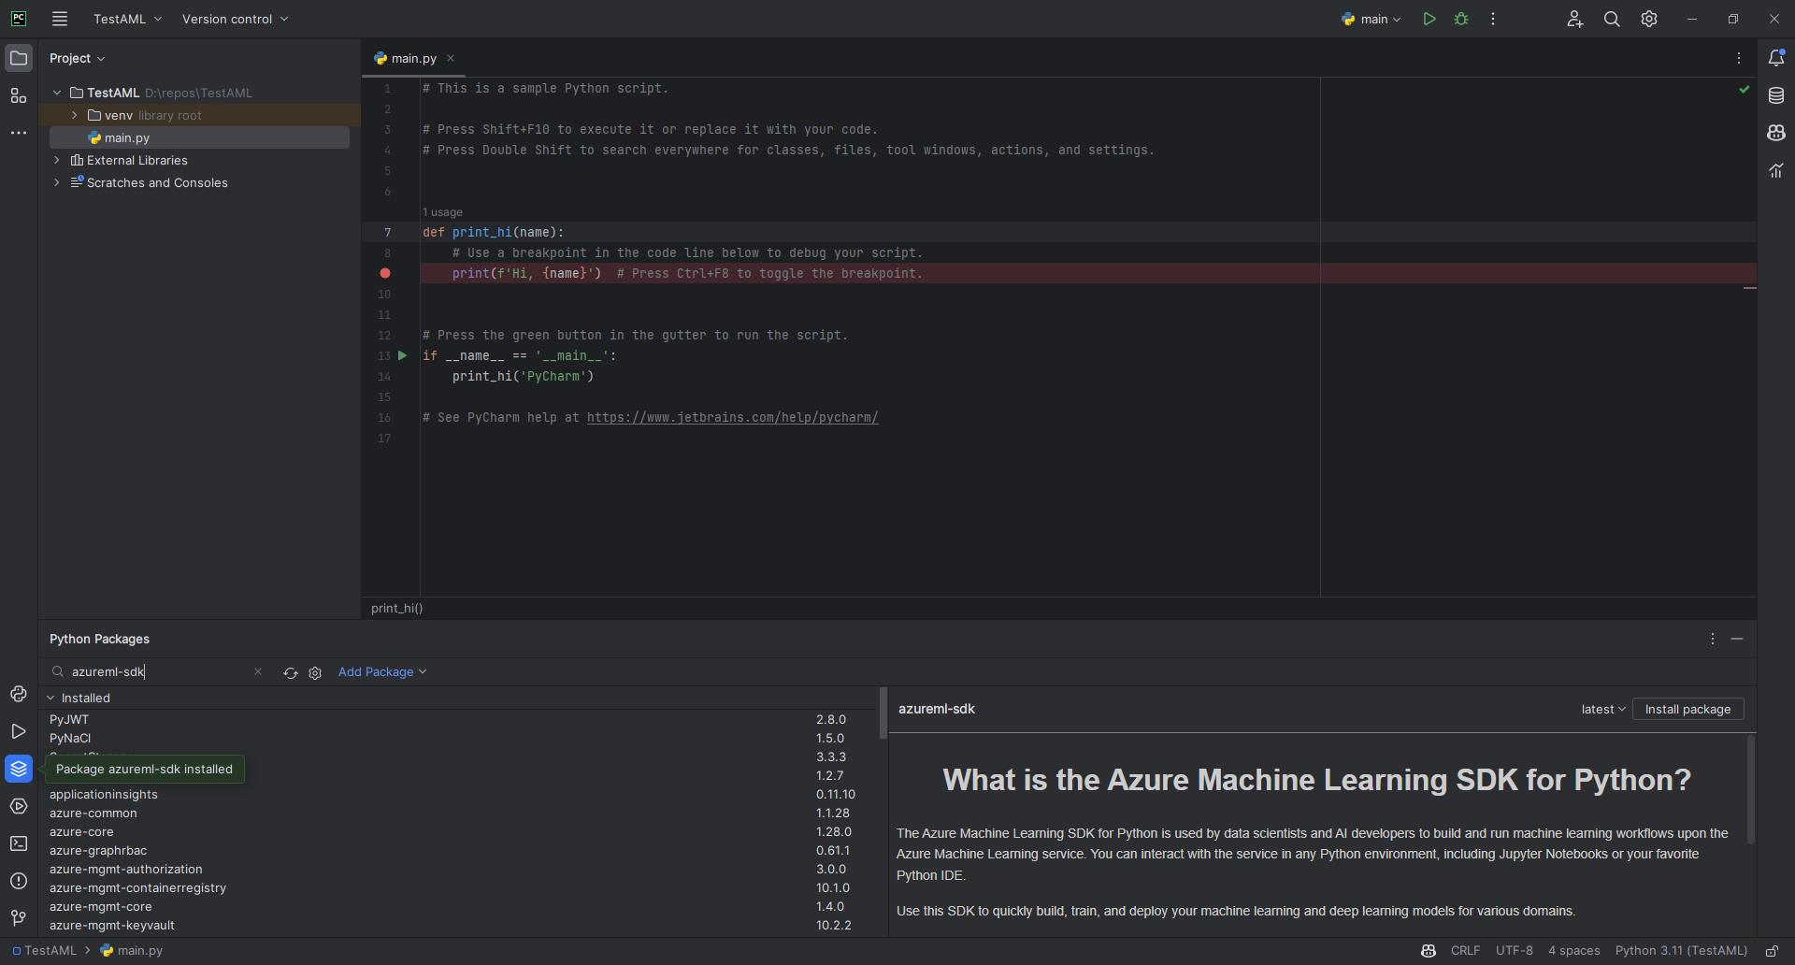Viewport: 1795px width, 965px height.
Task: Collapse the Installed packages group
Action: pos(51,699)
